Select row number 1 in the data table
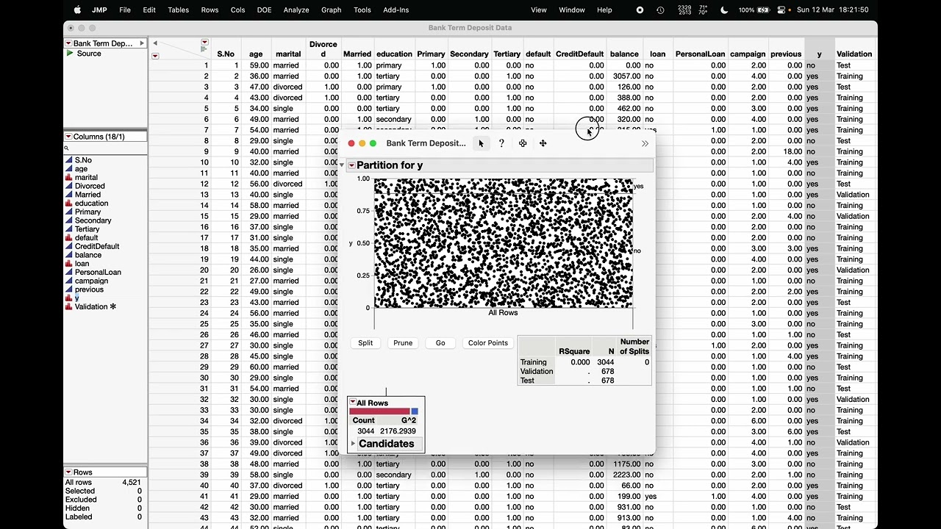The width and height of the screenshot is (941, 529). (x=207, y=65)
